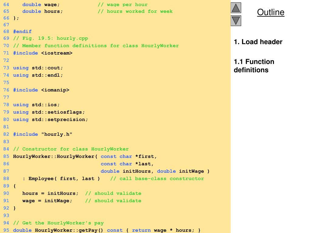Click '// should validate' comment on line 91
This screenshot has height=233, width=311.
click(113, 201)
